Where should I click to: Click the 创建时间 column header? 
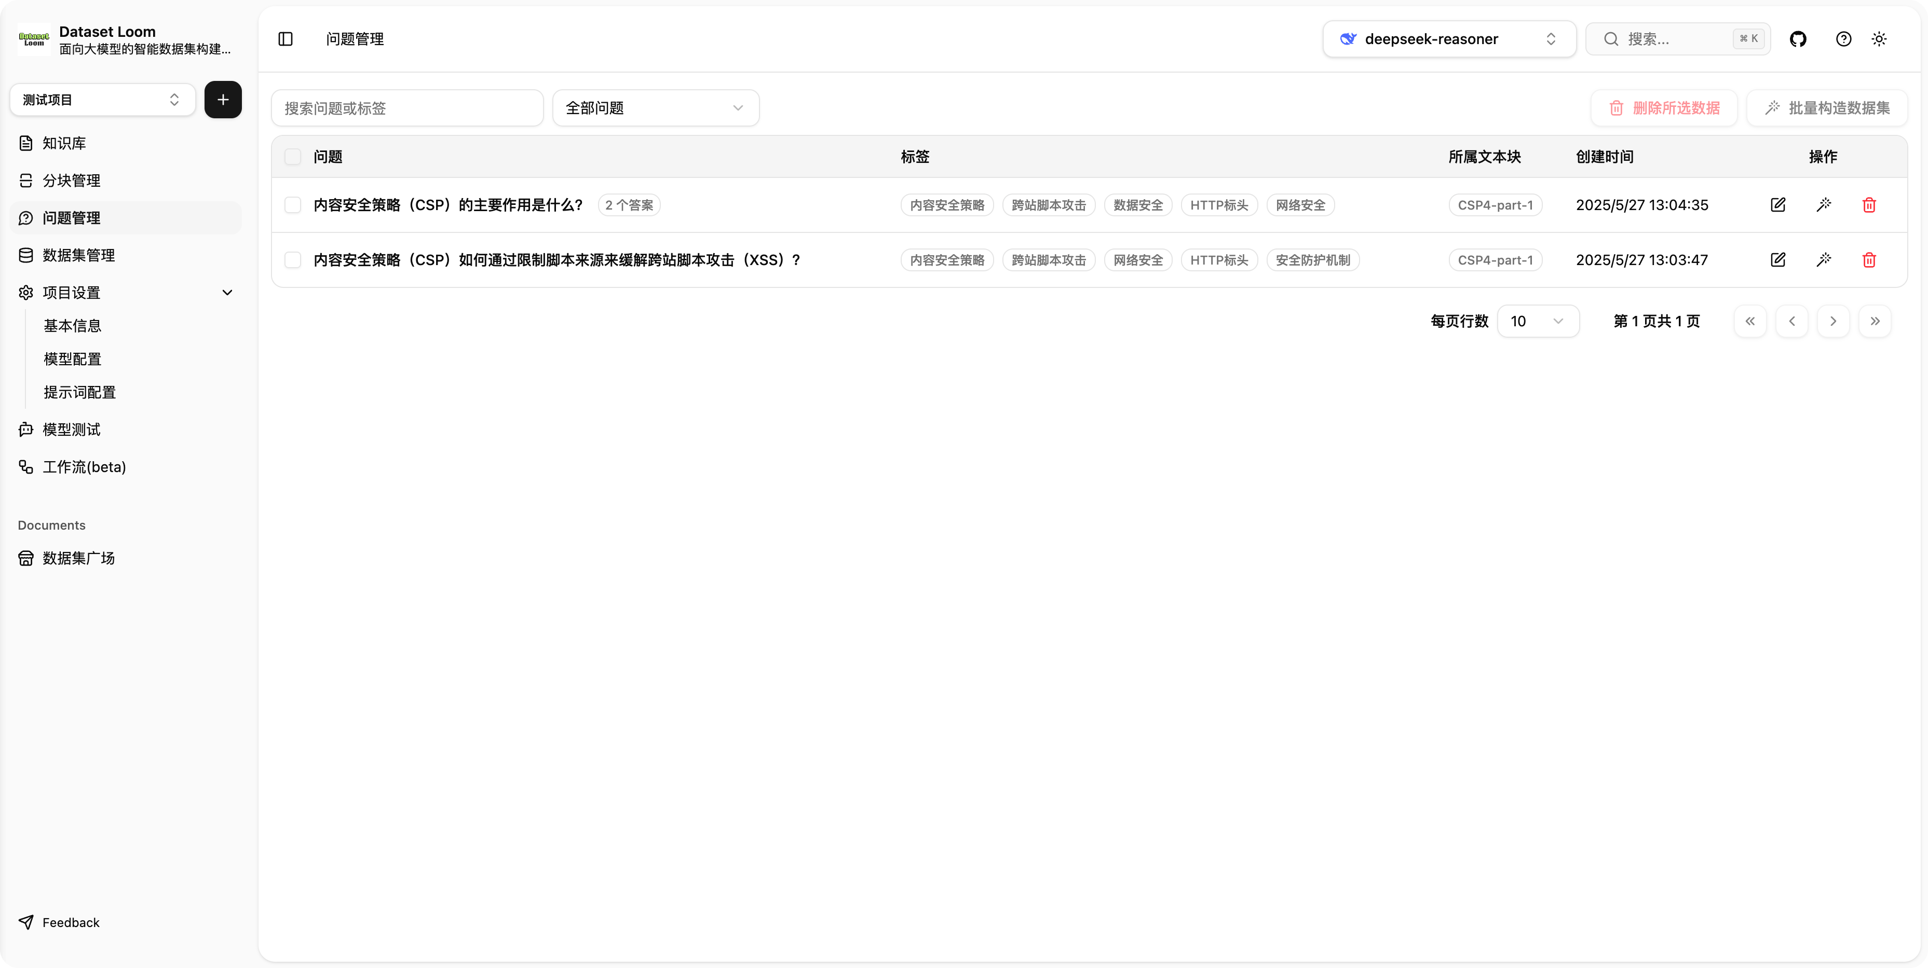pyautogui.click(x=1605, y=156)
